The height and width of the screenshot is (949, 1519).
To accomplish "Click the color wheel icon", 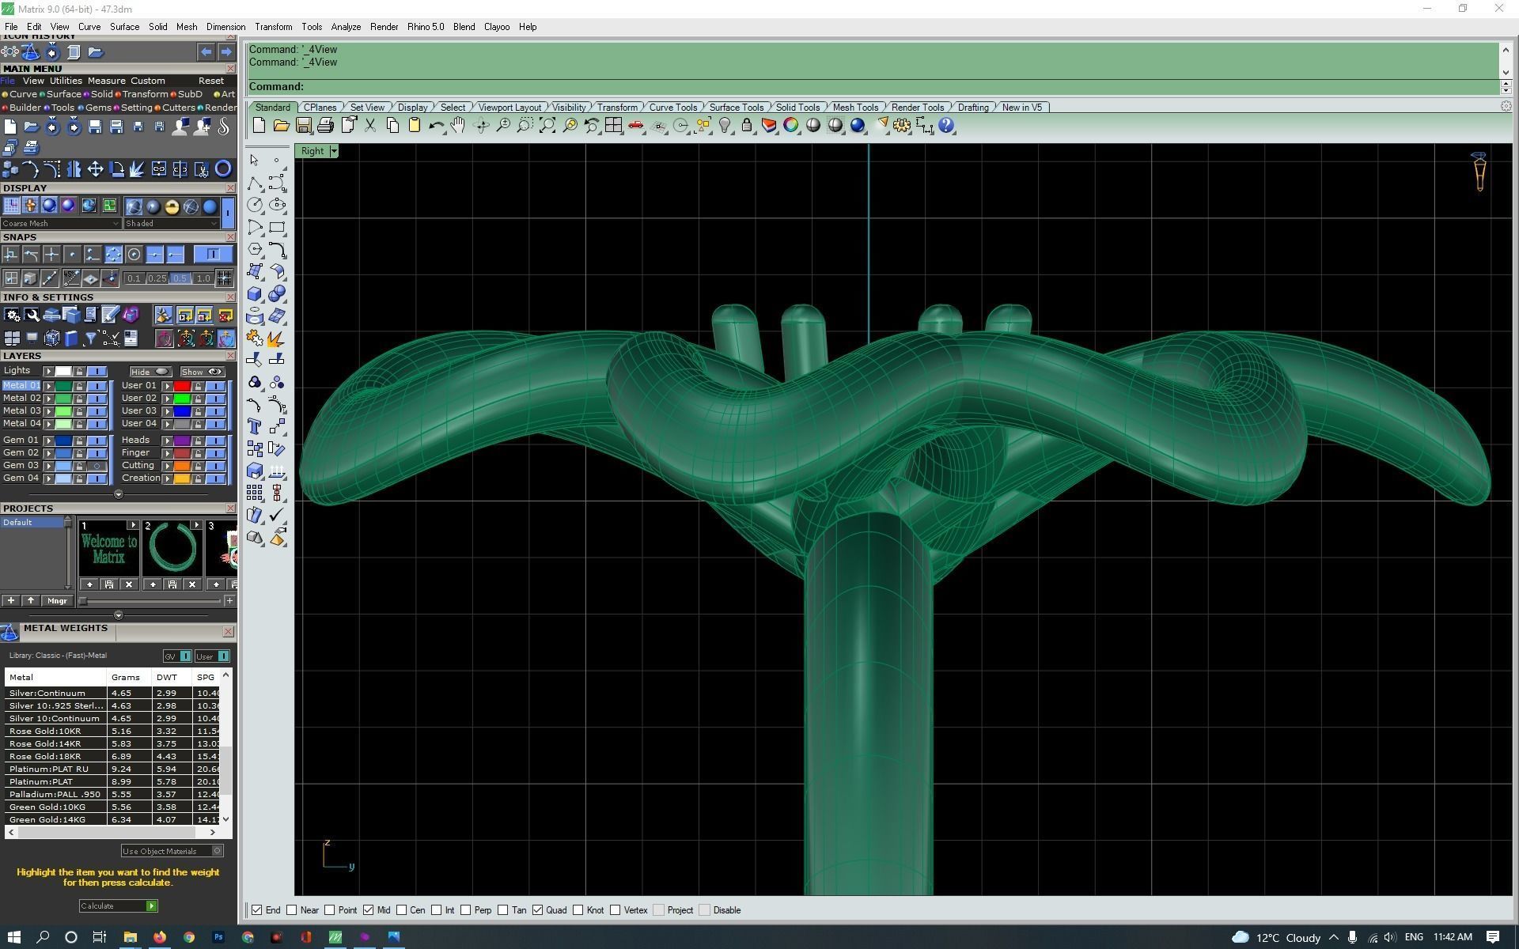I will 790,126.
